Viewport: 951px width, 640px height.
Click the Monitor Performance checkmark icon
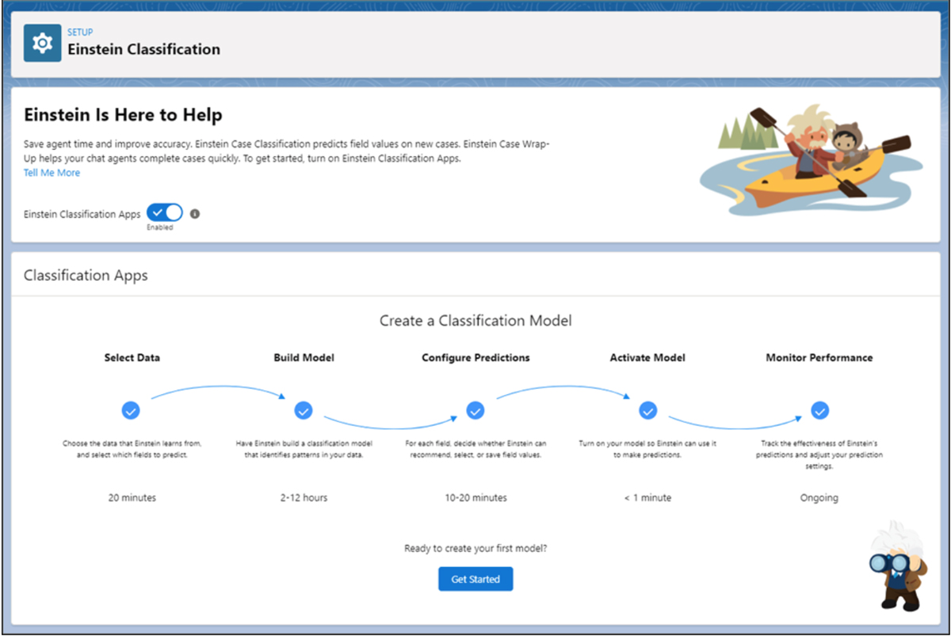tap(819, 411)
